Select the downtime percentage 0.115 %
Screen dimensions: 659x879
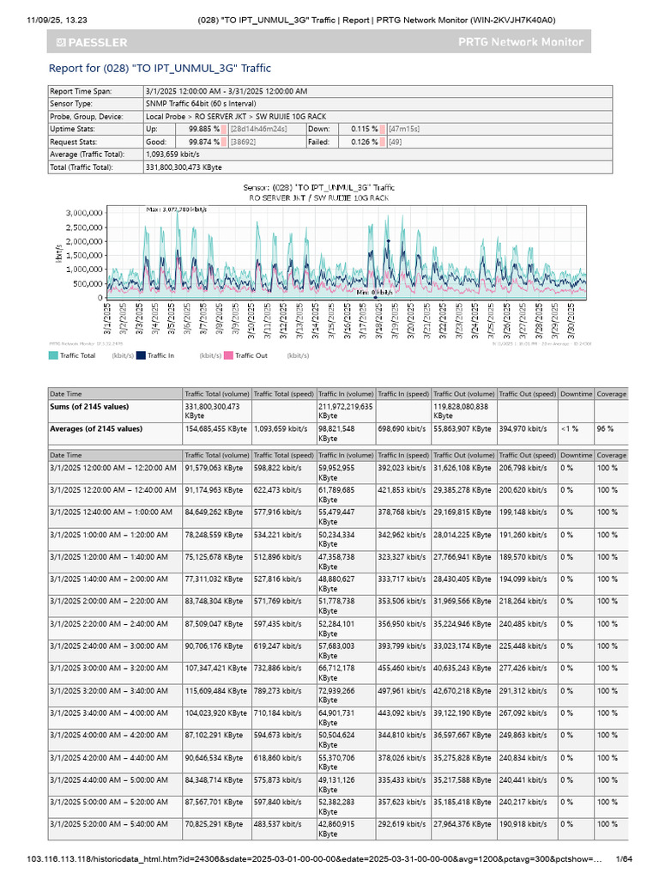(364, 129)
